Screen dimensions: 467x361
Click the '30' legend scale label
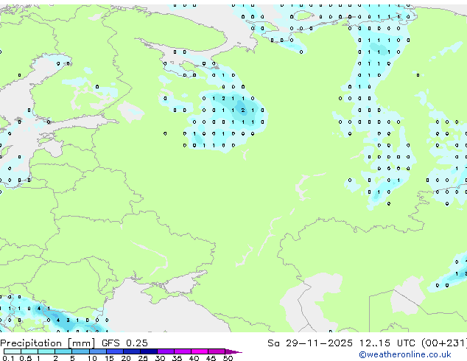point(160,358)
